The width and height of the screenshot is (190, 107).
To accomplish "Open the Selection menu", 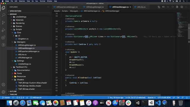I will point(22,1).
